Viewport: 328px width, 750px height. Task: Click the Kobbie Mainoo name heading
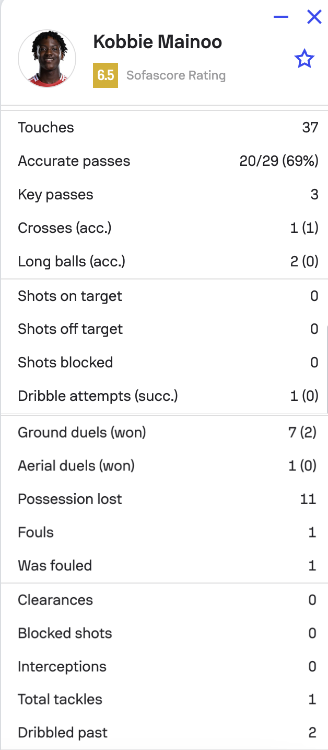coord(158,42)
